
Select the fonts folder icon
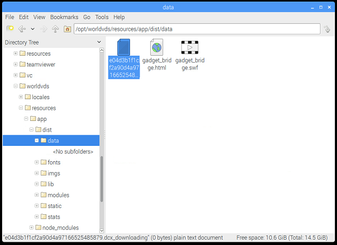coord(44,162)
